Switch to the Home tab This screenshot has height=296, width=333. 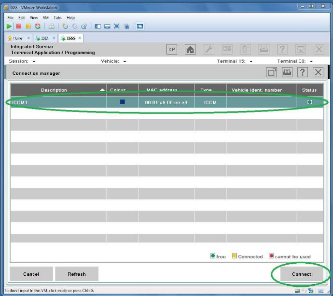(17, 38)
